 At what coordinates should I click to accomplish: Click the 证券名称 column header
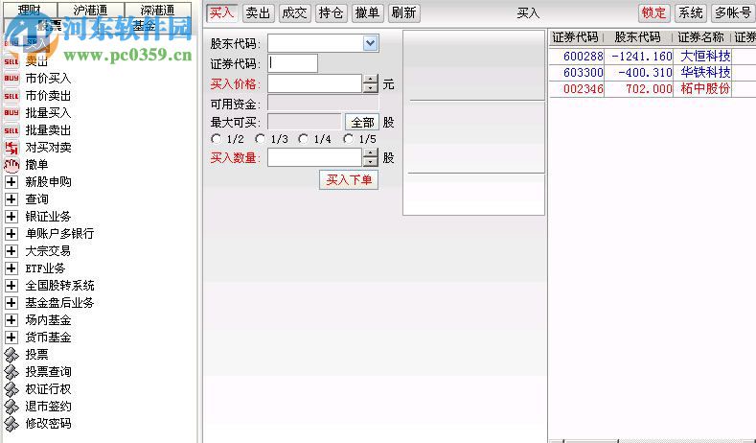tap(701, 37)
